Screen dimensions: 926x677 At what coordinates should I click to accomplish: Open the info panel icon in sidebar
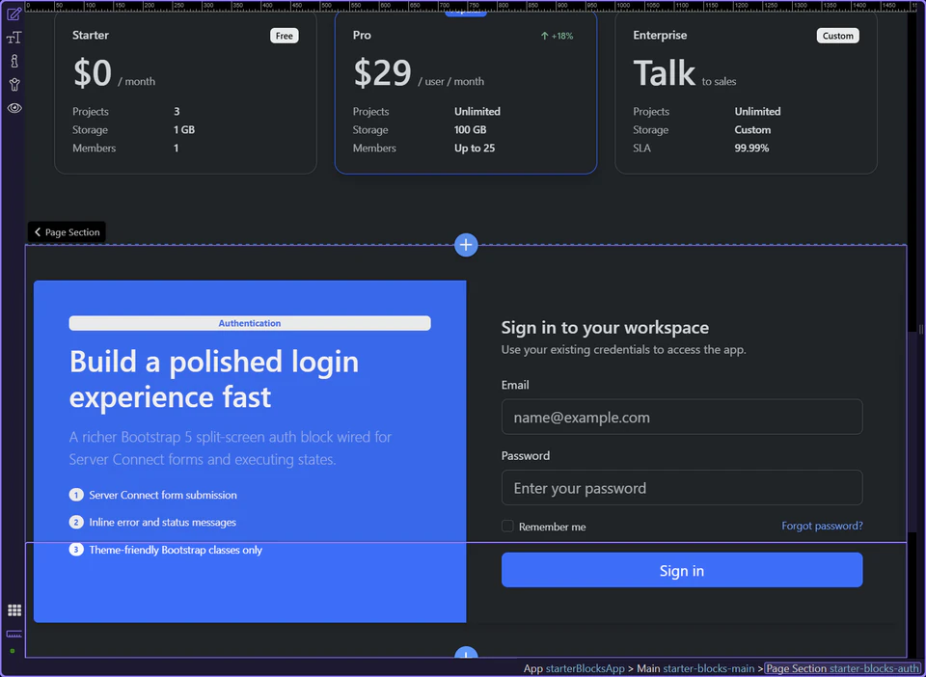[x=14, y=61]
